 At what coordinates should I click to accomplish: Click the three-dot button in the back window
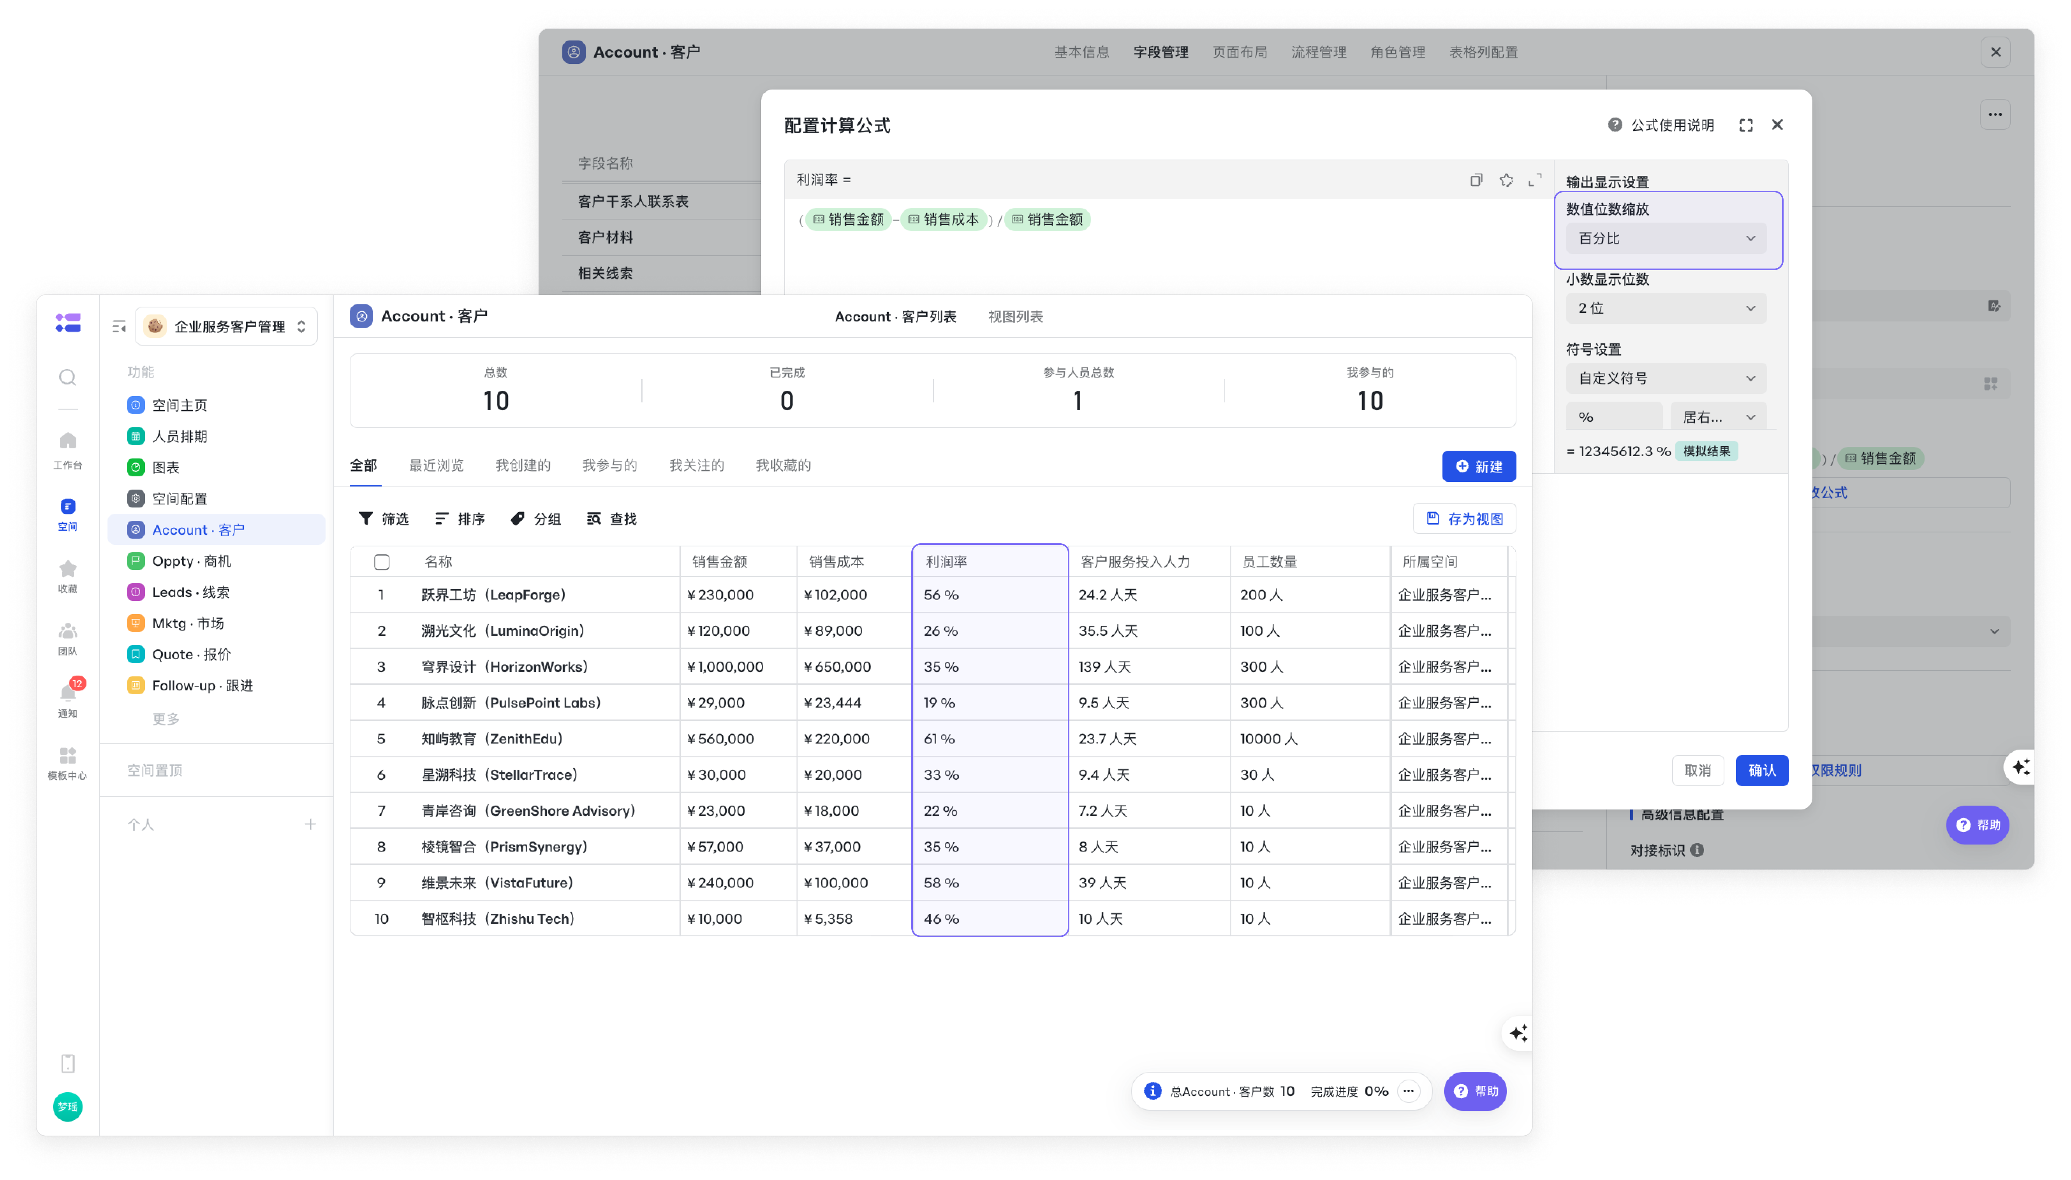click(x=1995, y=114)
